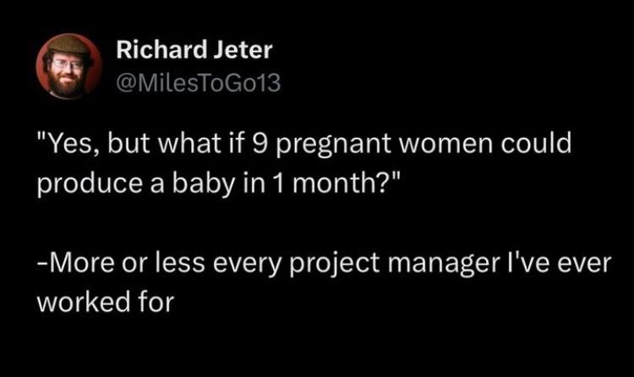Click the display name Richard Jeter
The image size is (634, 377).
pos(194,50)
